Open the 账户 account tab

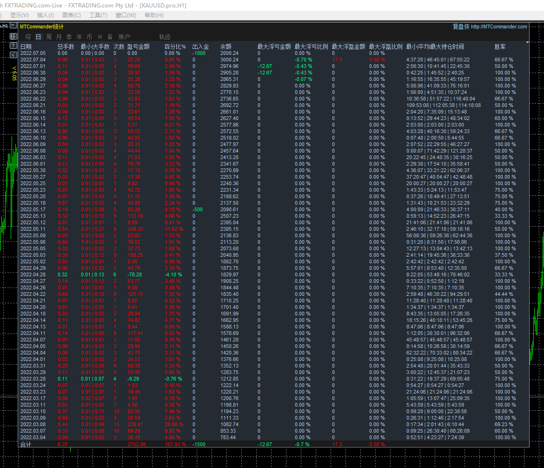[x=124, y=37]
